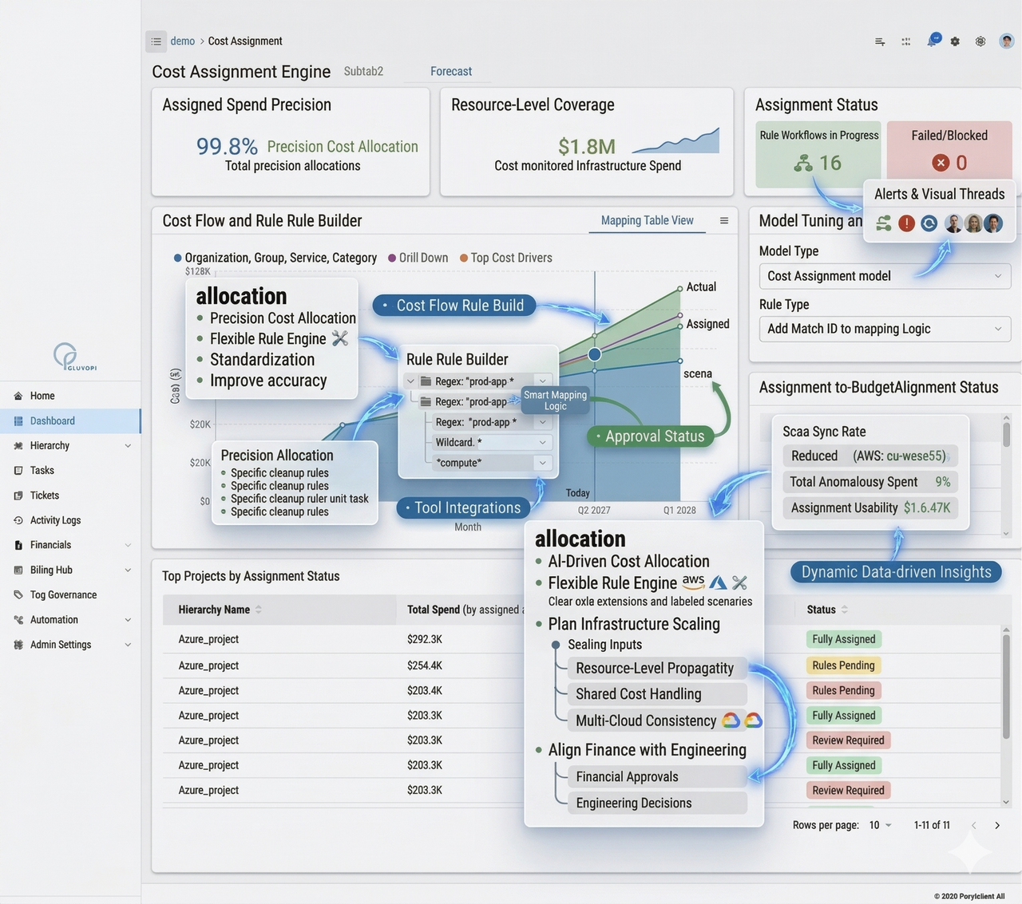Select Dashboard in the sidebar
The height and width of the screenshot is (904, 1022).
pyautogui.click(x=70, y=421)
